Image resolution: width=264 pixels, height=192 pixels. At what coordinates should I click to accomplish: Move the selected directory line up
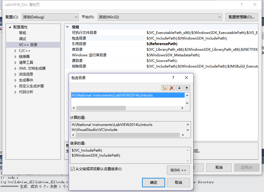(187, 88)
